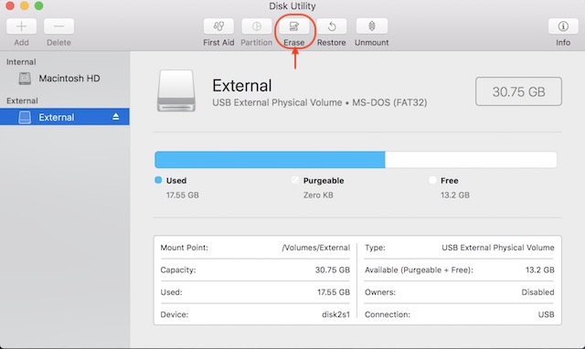The height and width of the screenshot is (349, 585).
Task: Click the First Aid label
Action: tap(218, 43)
